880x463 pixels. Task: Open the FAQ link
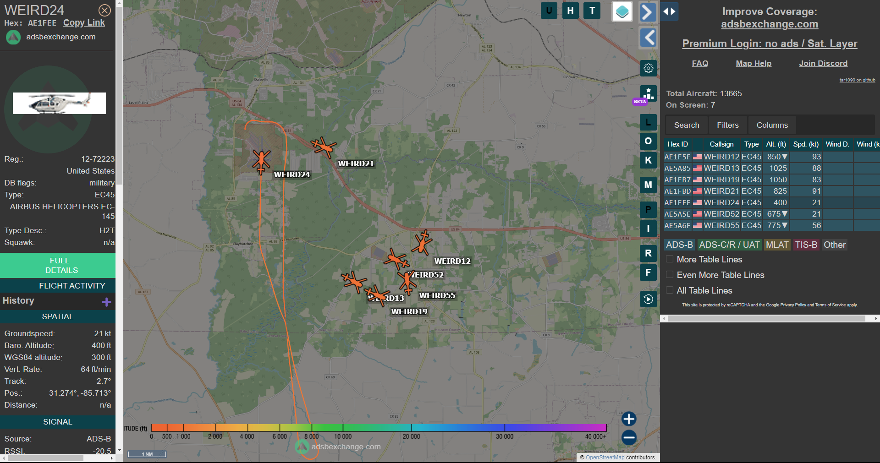pyautogui.click(x=700, y=63)
